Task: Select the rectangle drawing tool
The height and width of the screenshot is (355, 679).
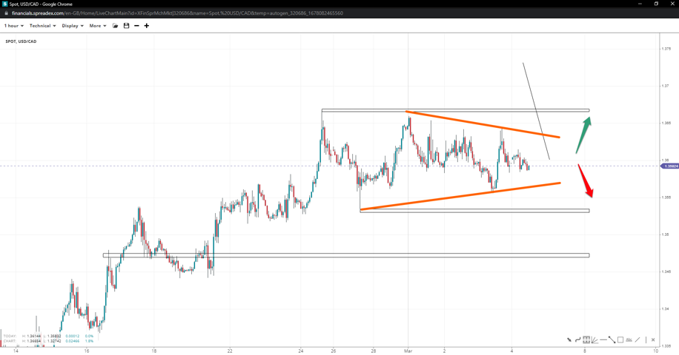Action: [x=620, y=340]
